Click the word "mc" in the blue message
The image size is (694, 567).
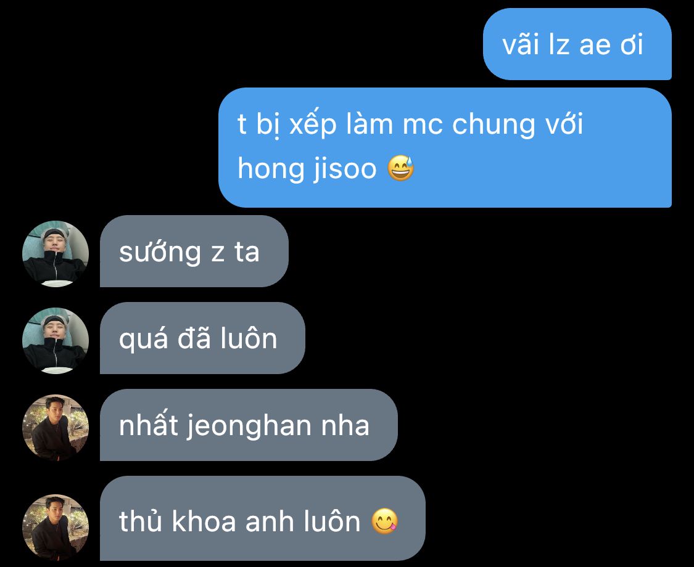(x=422, y=126)
